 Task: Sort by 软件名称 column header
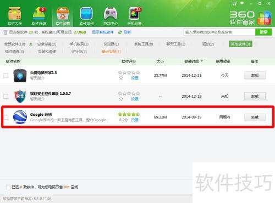(13, 61)
